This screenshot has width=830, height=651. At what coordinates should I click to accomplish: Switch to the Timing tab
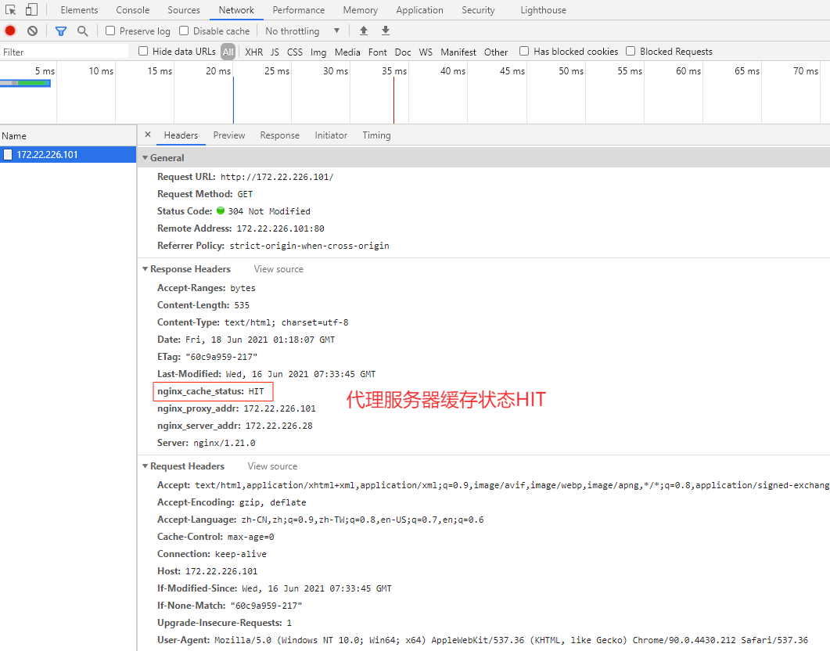[376, 135]
